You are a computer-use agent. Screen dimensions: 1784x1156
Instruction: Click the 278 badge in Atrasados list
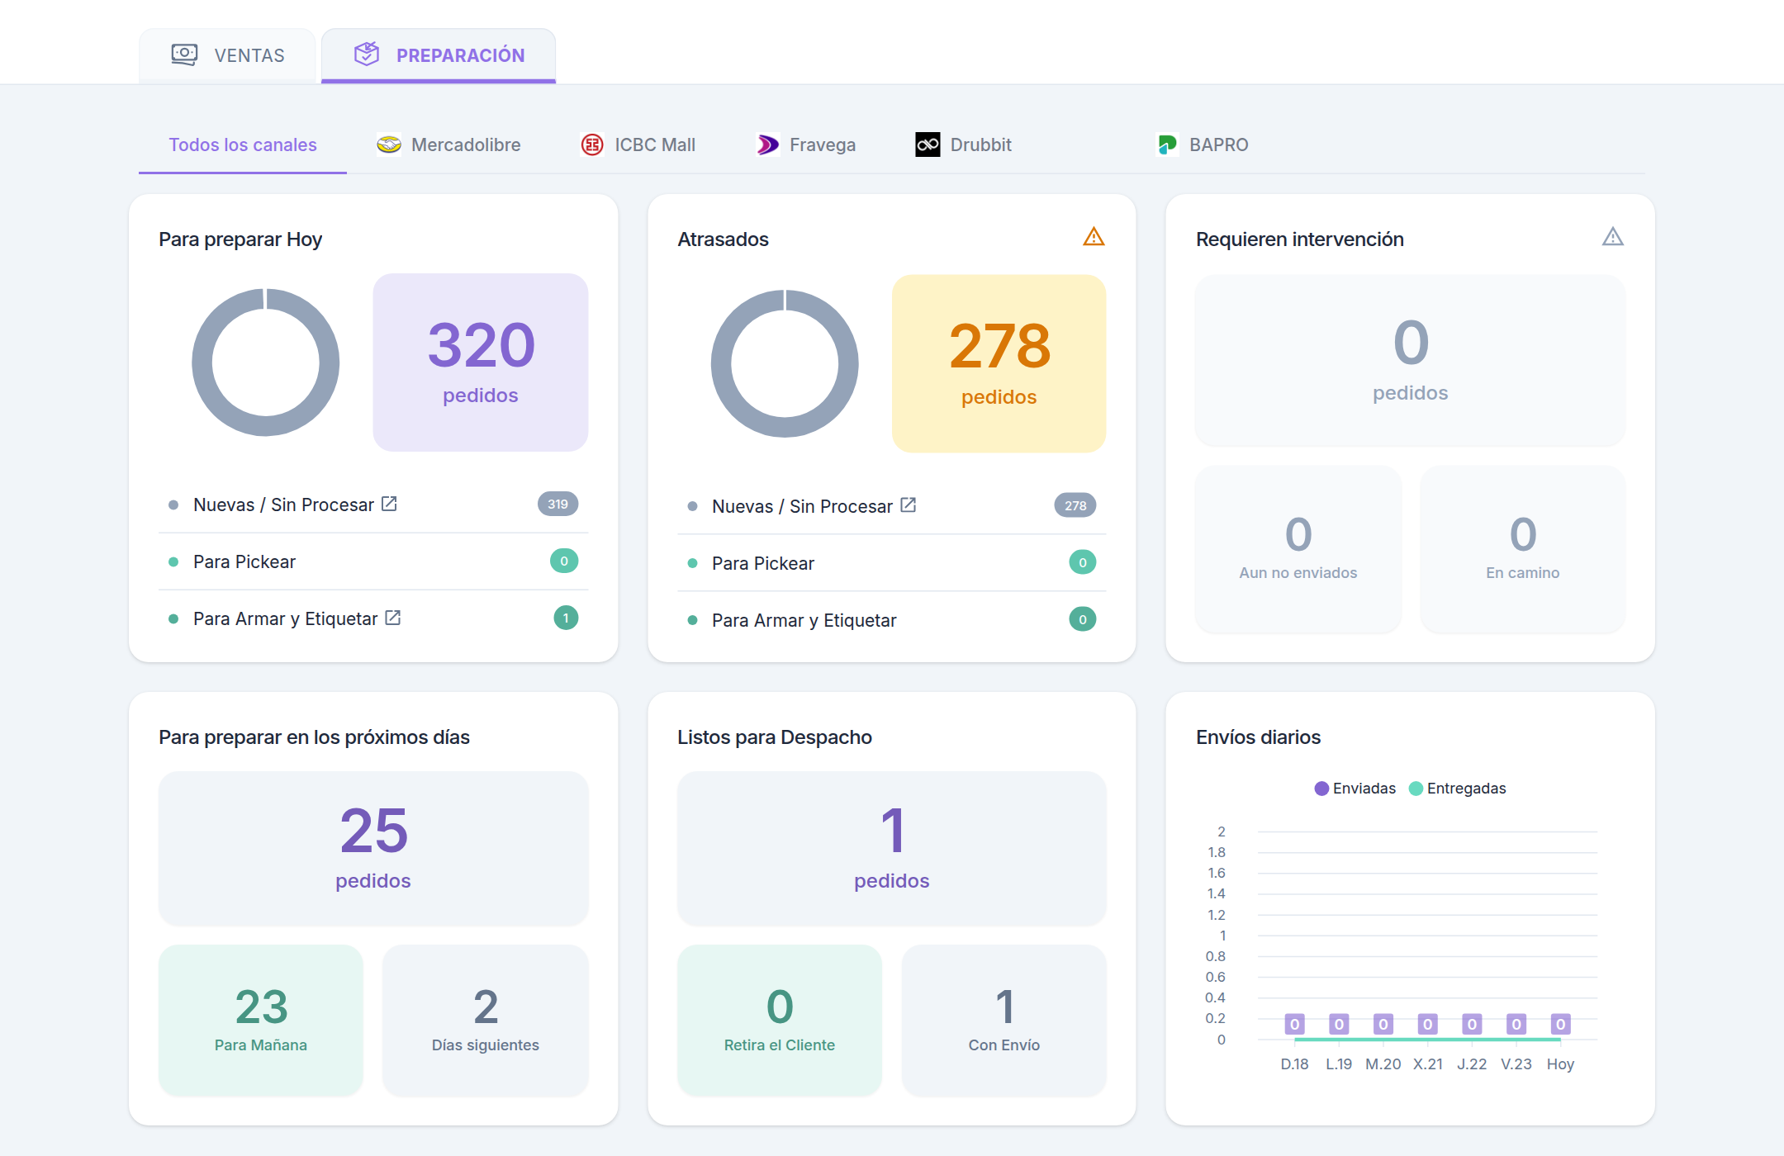pyautogui.click(x=1075, y=505)
